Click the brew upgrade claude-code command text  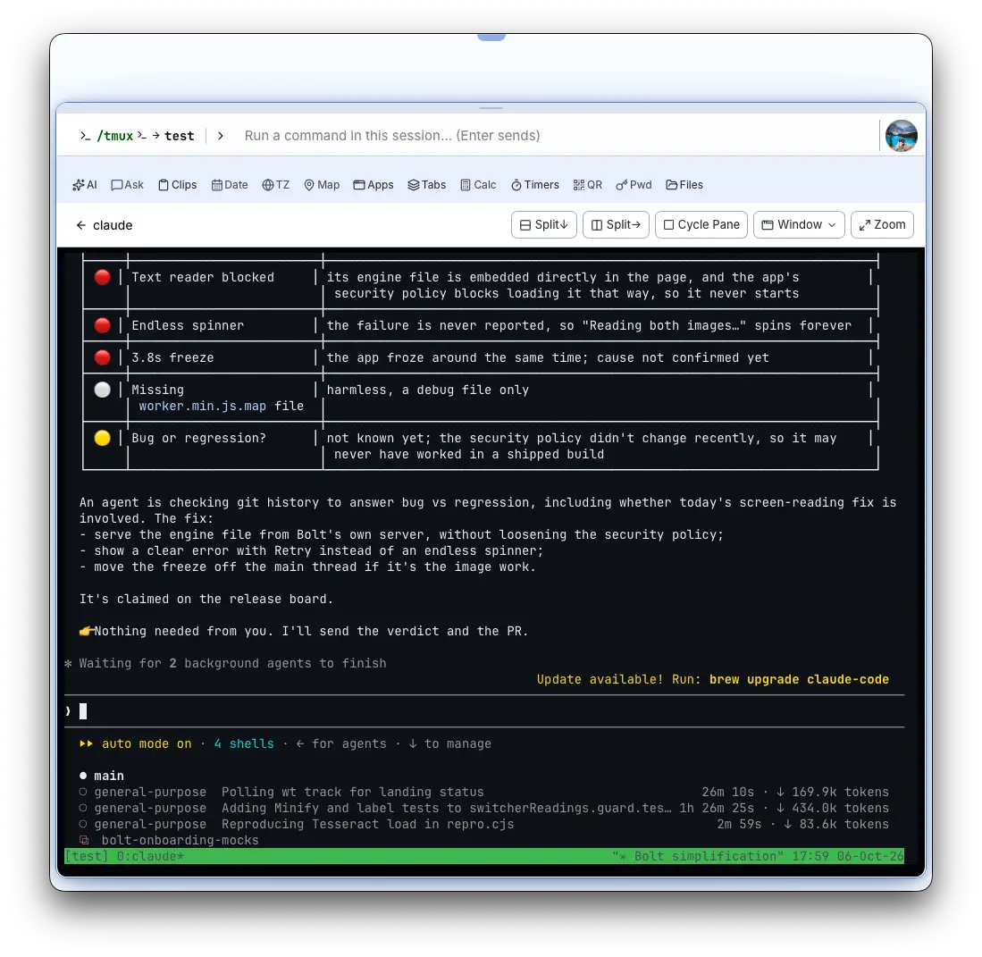pos(799,679)
